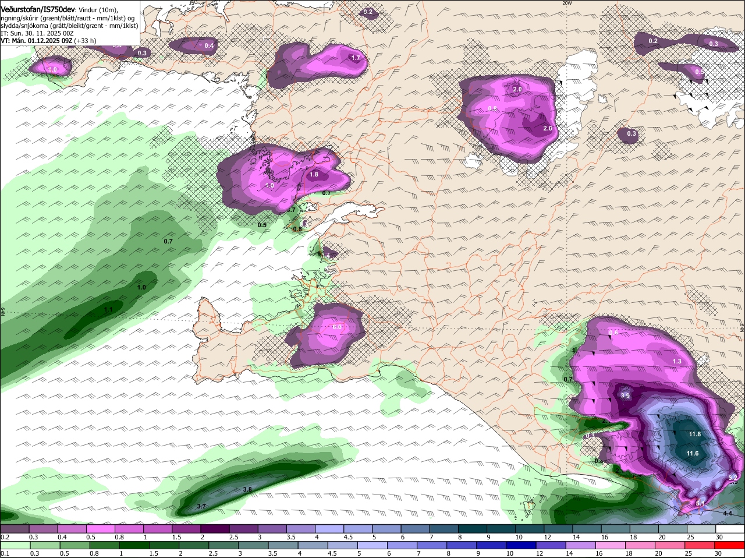745x558 pixels.
Task: Click the 1.3 value in southeast snow area
Action: [677, 362]
